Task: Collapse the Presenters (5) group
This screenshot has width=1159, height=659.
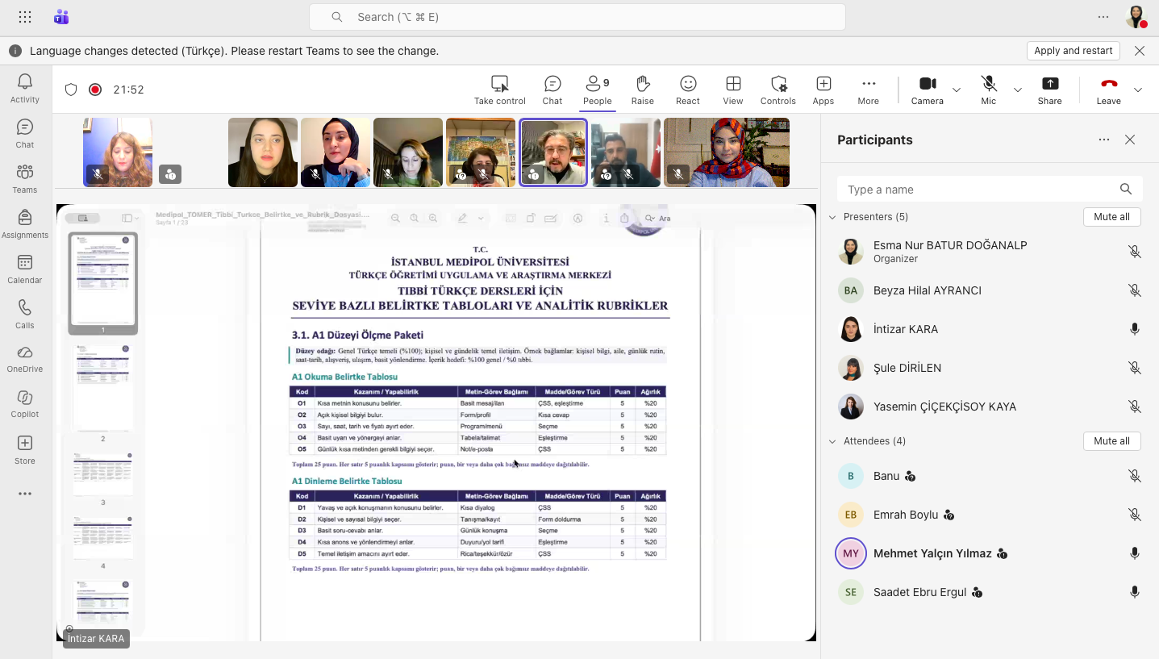Action: [833, 217]
